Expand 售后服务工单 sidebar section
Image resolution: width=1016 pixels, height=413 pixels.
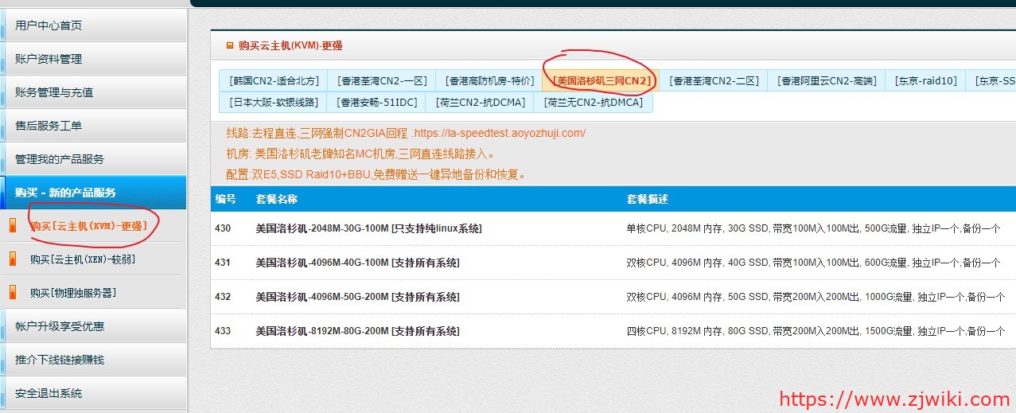tap(49, 126)
